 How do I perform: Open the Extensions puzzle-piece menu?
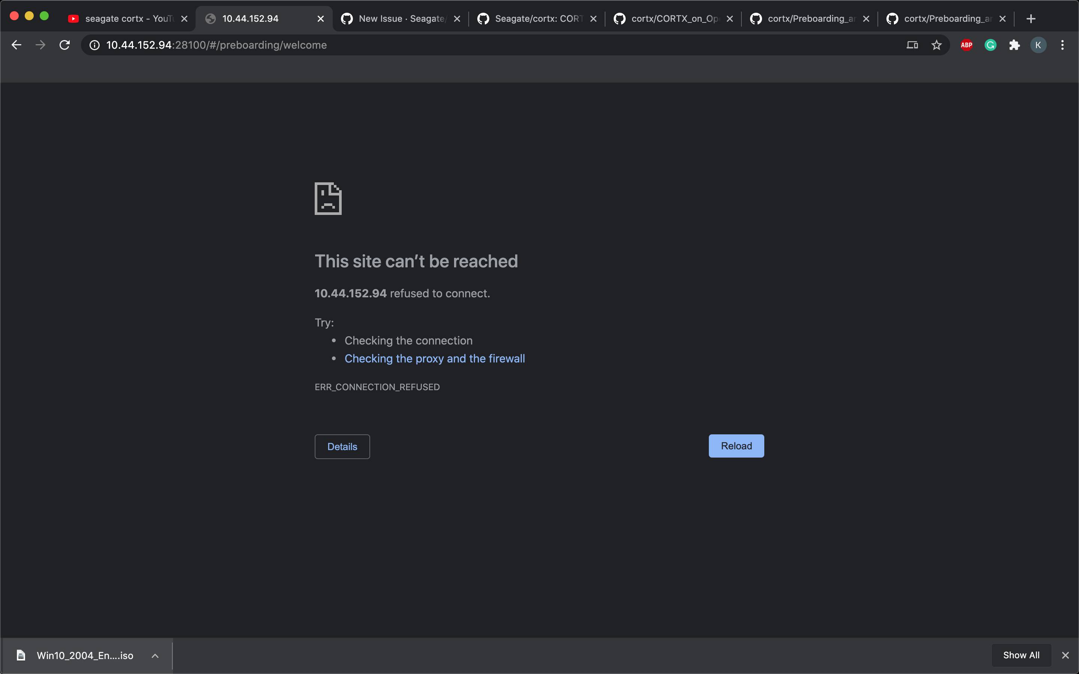[x=1015, y=45]
